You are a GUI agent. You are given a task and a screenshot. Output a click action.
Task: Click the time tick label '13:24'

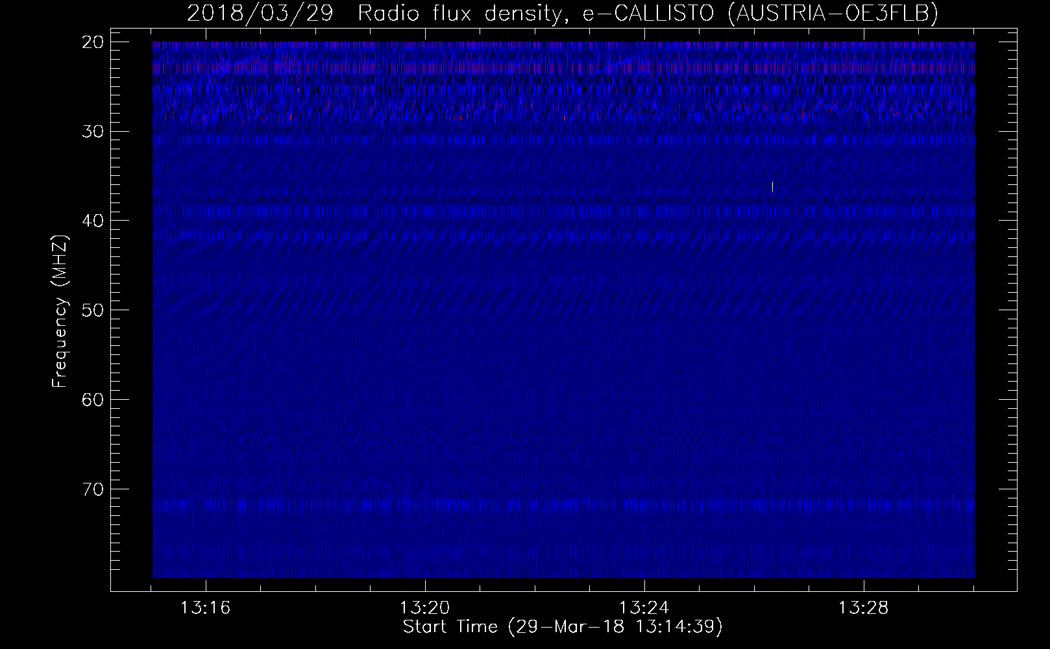644,608
